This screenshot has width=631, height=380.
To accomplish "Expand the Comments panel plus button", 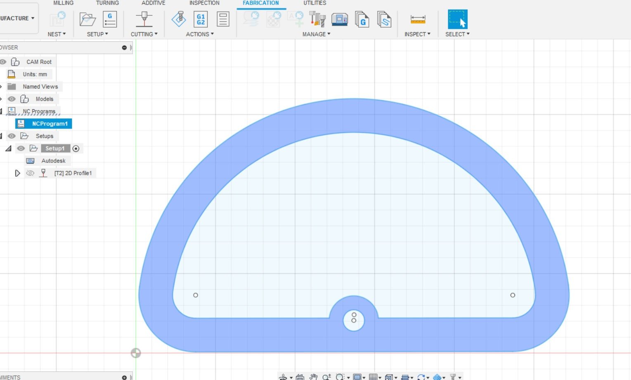I will point(124,378).
